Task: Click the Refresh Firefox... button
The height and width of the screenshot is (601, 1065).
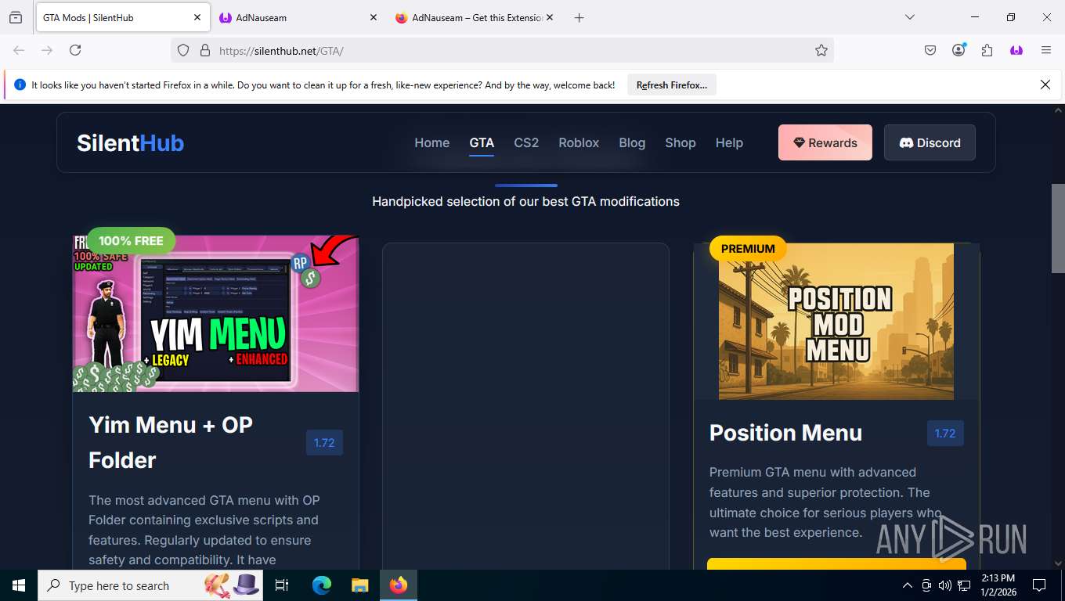Action: point(672,85)
